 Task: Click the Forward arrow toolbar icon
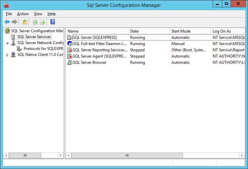15,22
